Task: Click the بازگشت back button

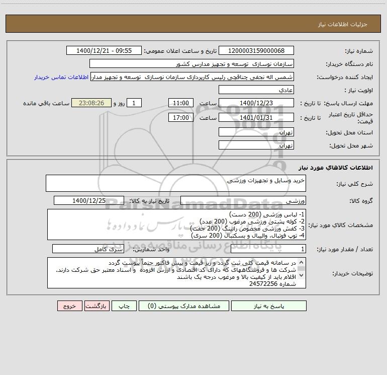Action: 96,306
